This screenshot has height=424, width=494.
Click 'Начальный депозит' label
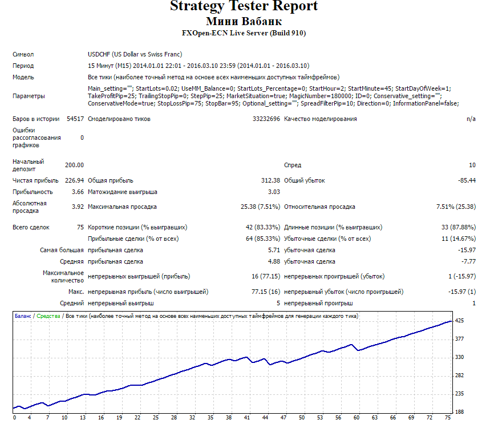coord(29,165)
